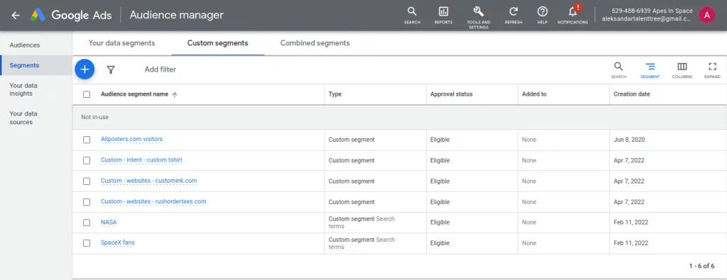Viewport: 727px width, 280px height.
Task: Click the Added to column header
Action: (x=534, y=94)
